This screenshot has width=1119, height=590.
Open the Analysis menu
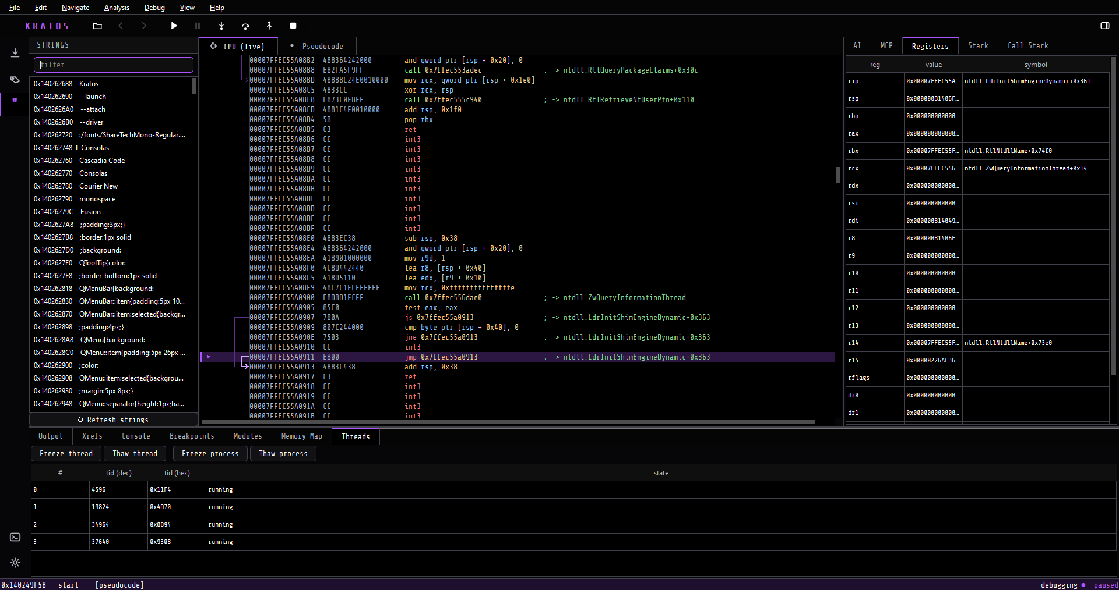pos(117,8)
